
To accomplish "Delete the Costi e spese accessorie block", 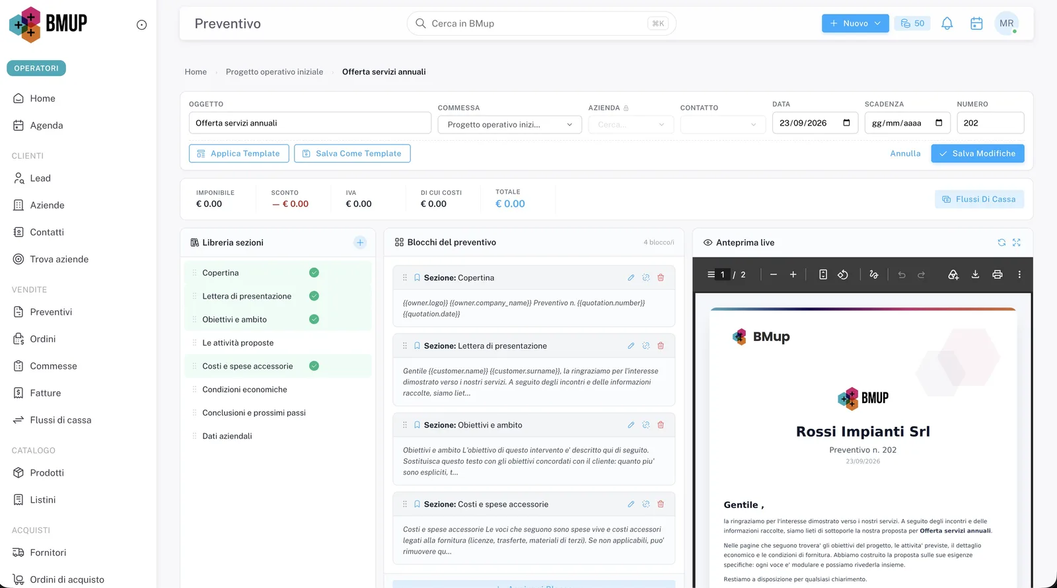I will (x=661, y=504).
